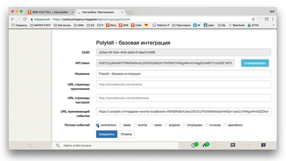This screenshot has height=161, width=286.
Task: Open the бр bookmark folder
Action: (222, 25)
